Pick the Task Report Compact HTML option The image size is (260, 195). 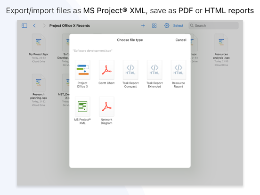(130, 74)
